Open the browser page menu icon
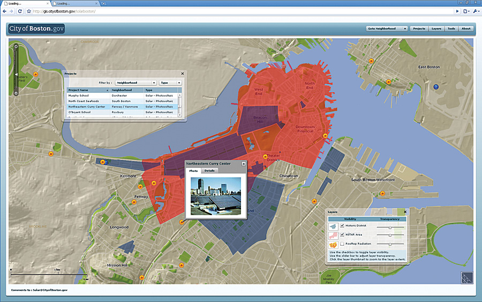 click(466, 11)
